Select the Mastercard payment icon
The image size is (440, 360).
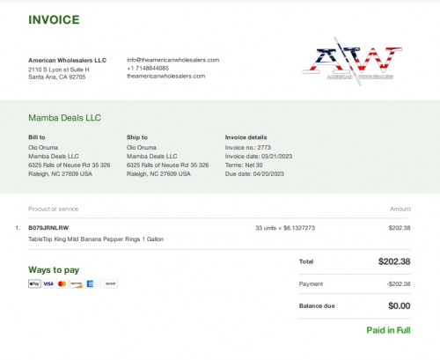(x=62, y=283)
